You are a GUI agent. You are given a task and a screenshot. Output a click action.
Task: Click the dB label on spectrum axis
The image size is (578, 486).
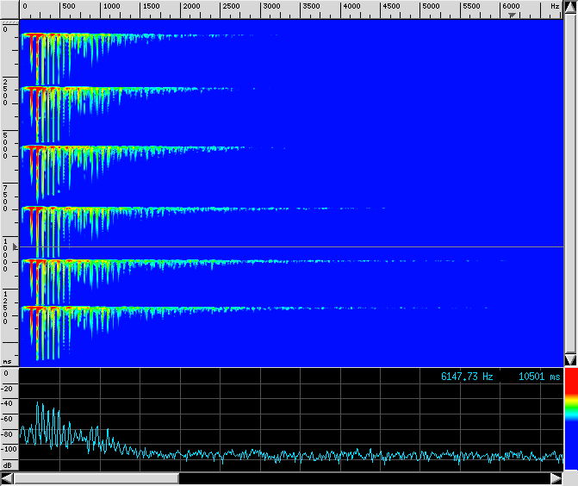pyautogui.click(x=8, y=464)
